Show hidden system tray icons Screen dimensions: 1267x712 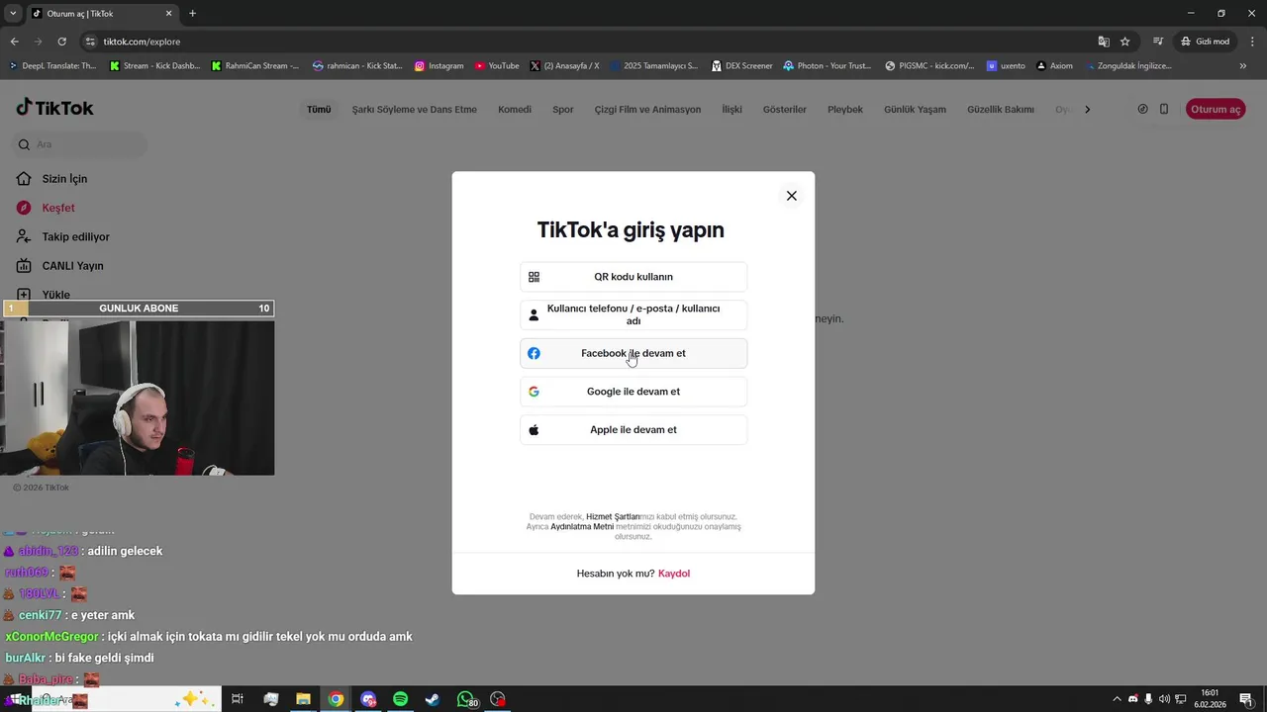[x=1117, y=699]
